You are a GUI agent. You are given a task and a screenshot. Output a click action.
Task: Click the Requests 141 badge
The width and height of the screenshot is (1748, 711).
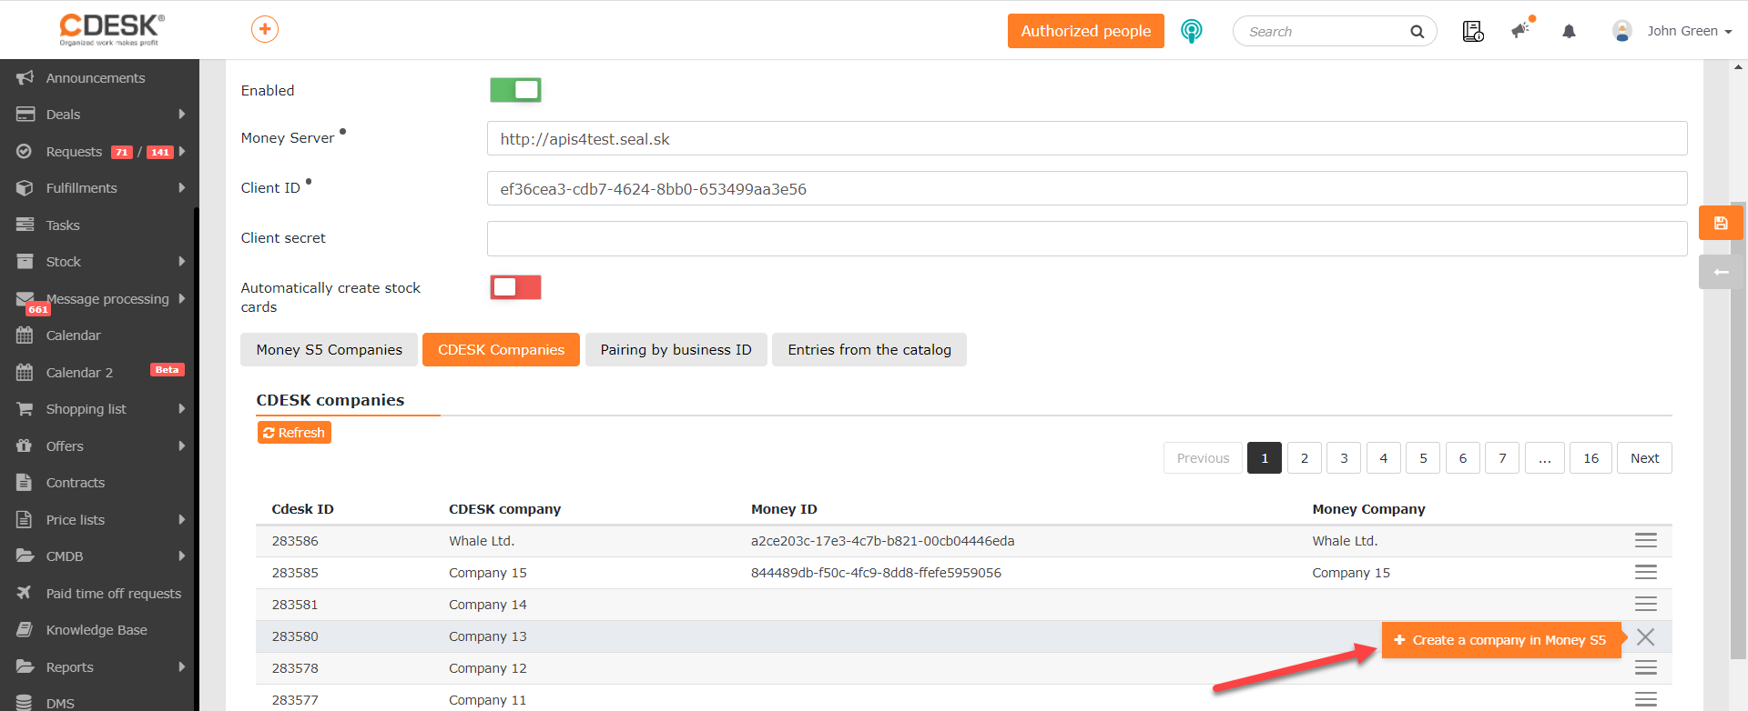160,152
